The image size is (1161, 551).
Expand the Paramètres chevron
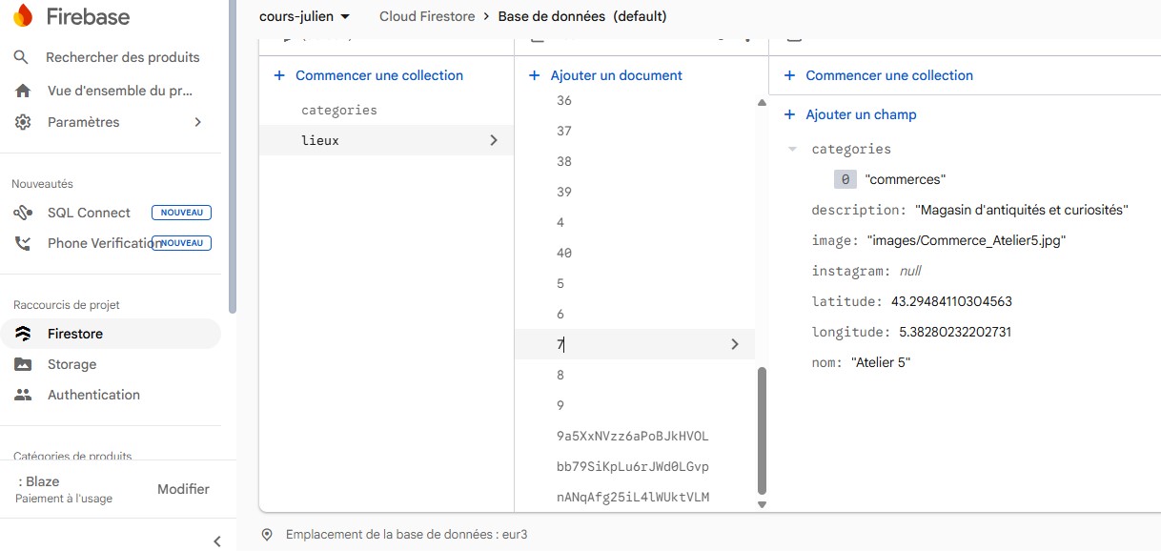[197, 122]
